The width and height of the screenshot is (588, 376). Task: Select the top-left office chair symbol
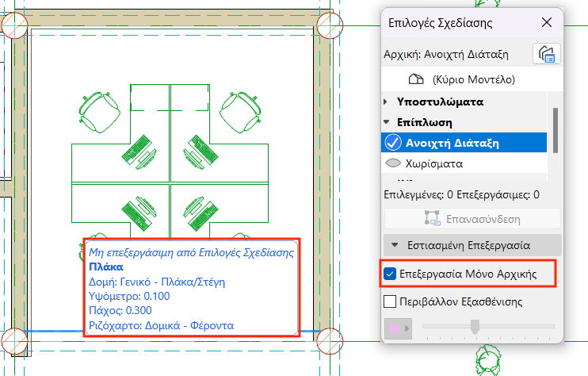[99, 112]
